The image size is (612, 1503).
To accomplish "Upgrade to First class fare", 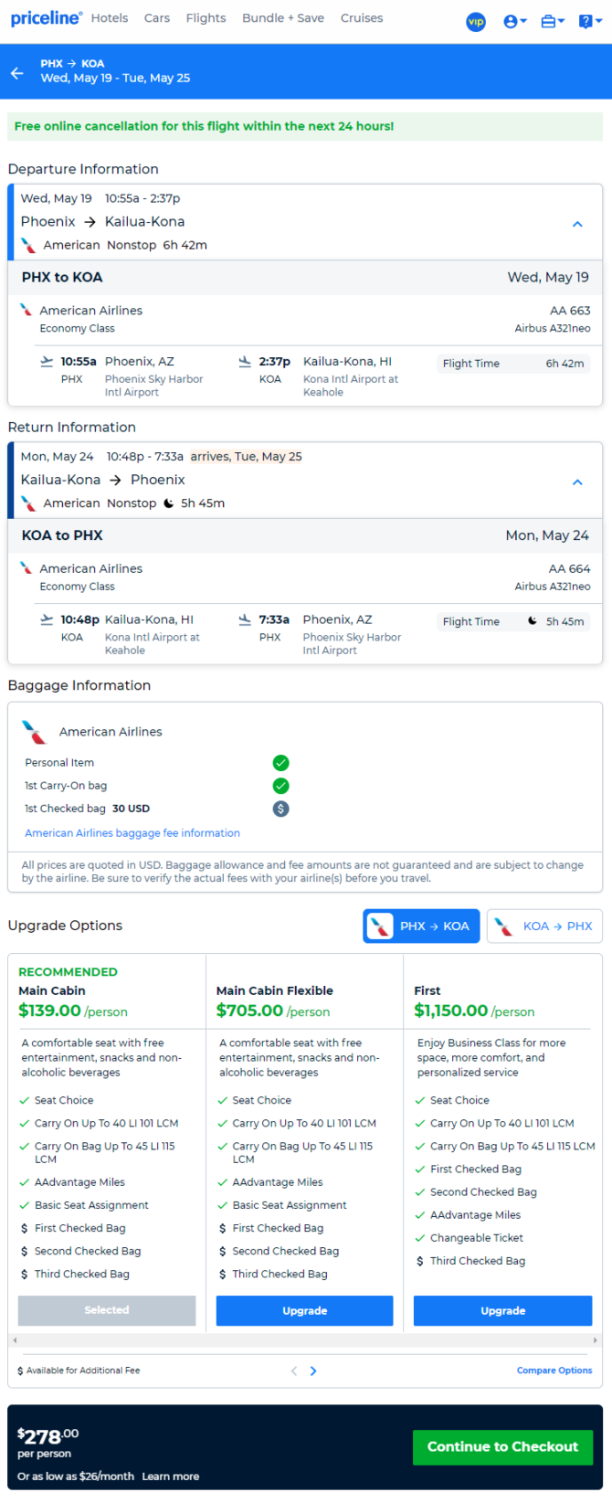I will click(502, 1310).
